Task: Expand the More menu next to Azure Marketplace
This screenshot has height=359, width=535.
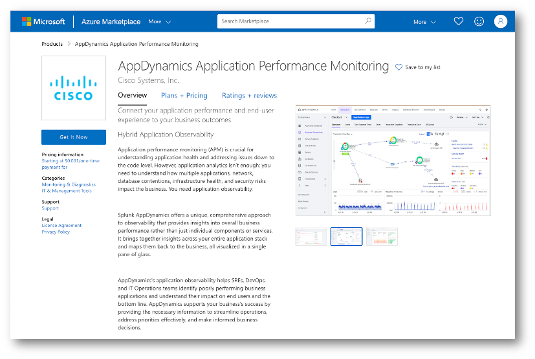Action: click(159, 21)
